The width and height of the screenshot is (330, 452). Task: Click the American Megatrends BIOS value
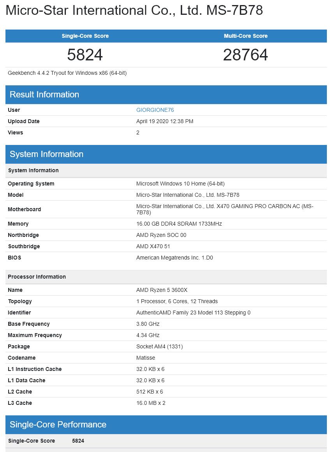[x=174, y=258]
